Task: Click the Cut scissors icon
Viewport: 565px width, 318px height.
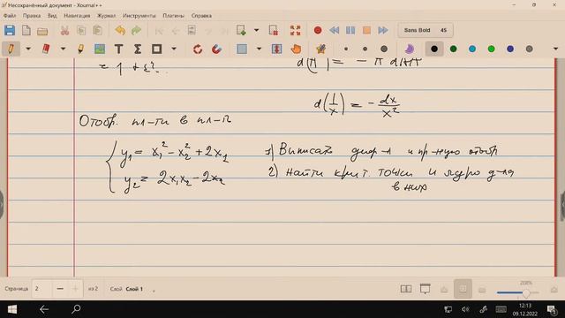Action: pyautogui.click(x=64, y=30)
